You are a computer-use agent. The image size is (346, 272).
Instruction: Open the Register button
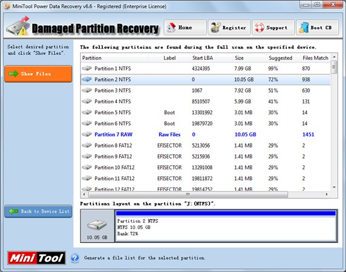tap(229, 28)
